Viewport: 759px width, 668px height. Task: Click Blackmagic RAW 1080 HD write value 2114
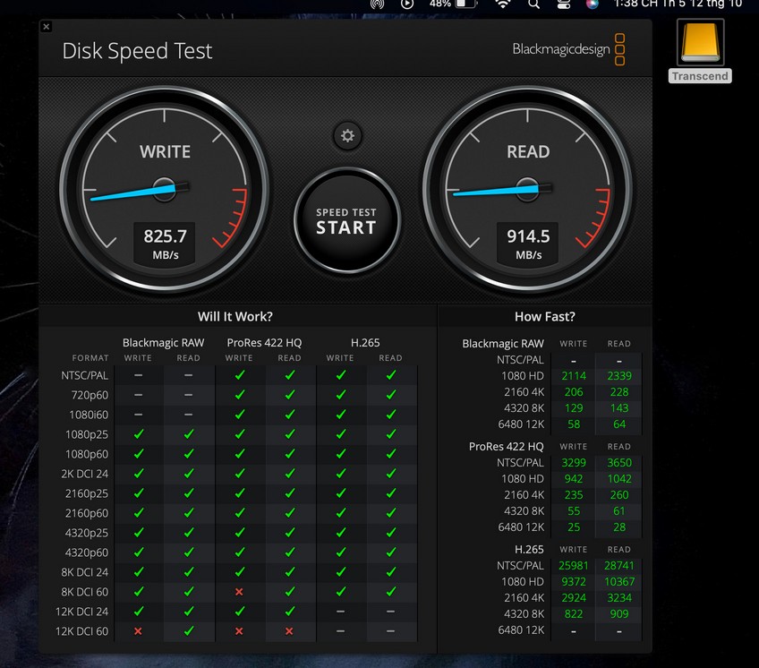click(x=574, y=376)
